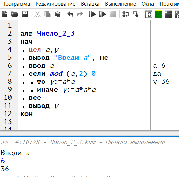Toggle the dark grid window button
Screen dimensions: 179x177
pyautogui.click(x=169, y=14)
